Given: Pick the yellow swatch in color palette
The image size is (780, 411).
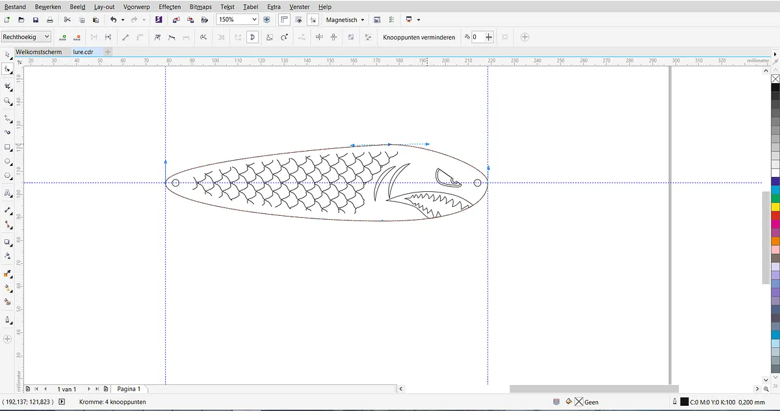Looking at the screenshot, I should [775, 206].
